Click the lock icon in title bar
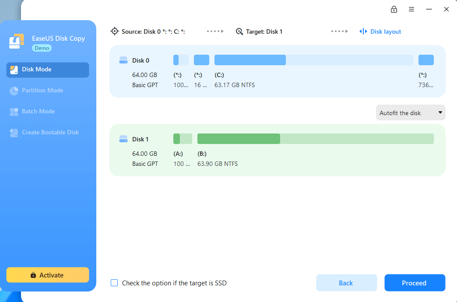This screenshot has width=457, height=302. point(394,9)
